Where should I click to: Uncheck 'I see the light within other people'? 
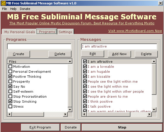click(85, 92)
